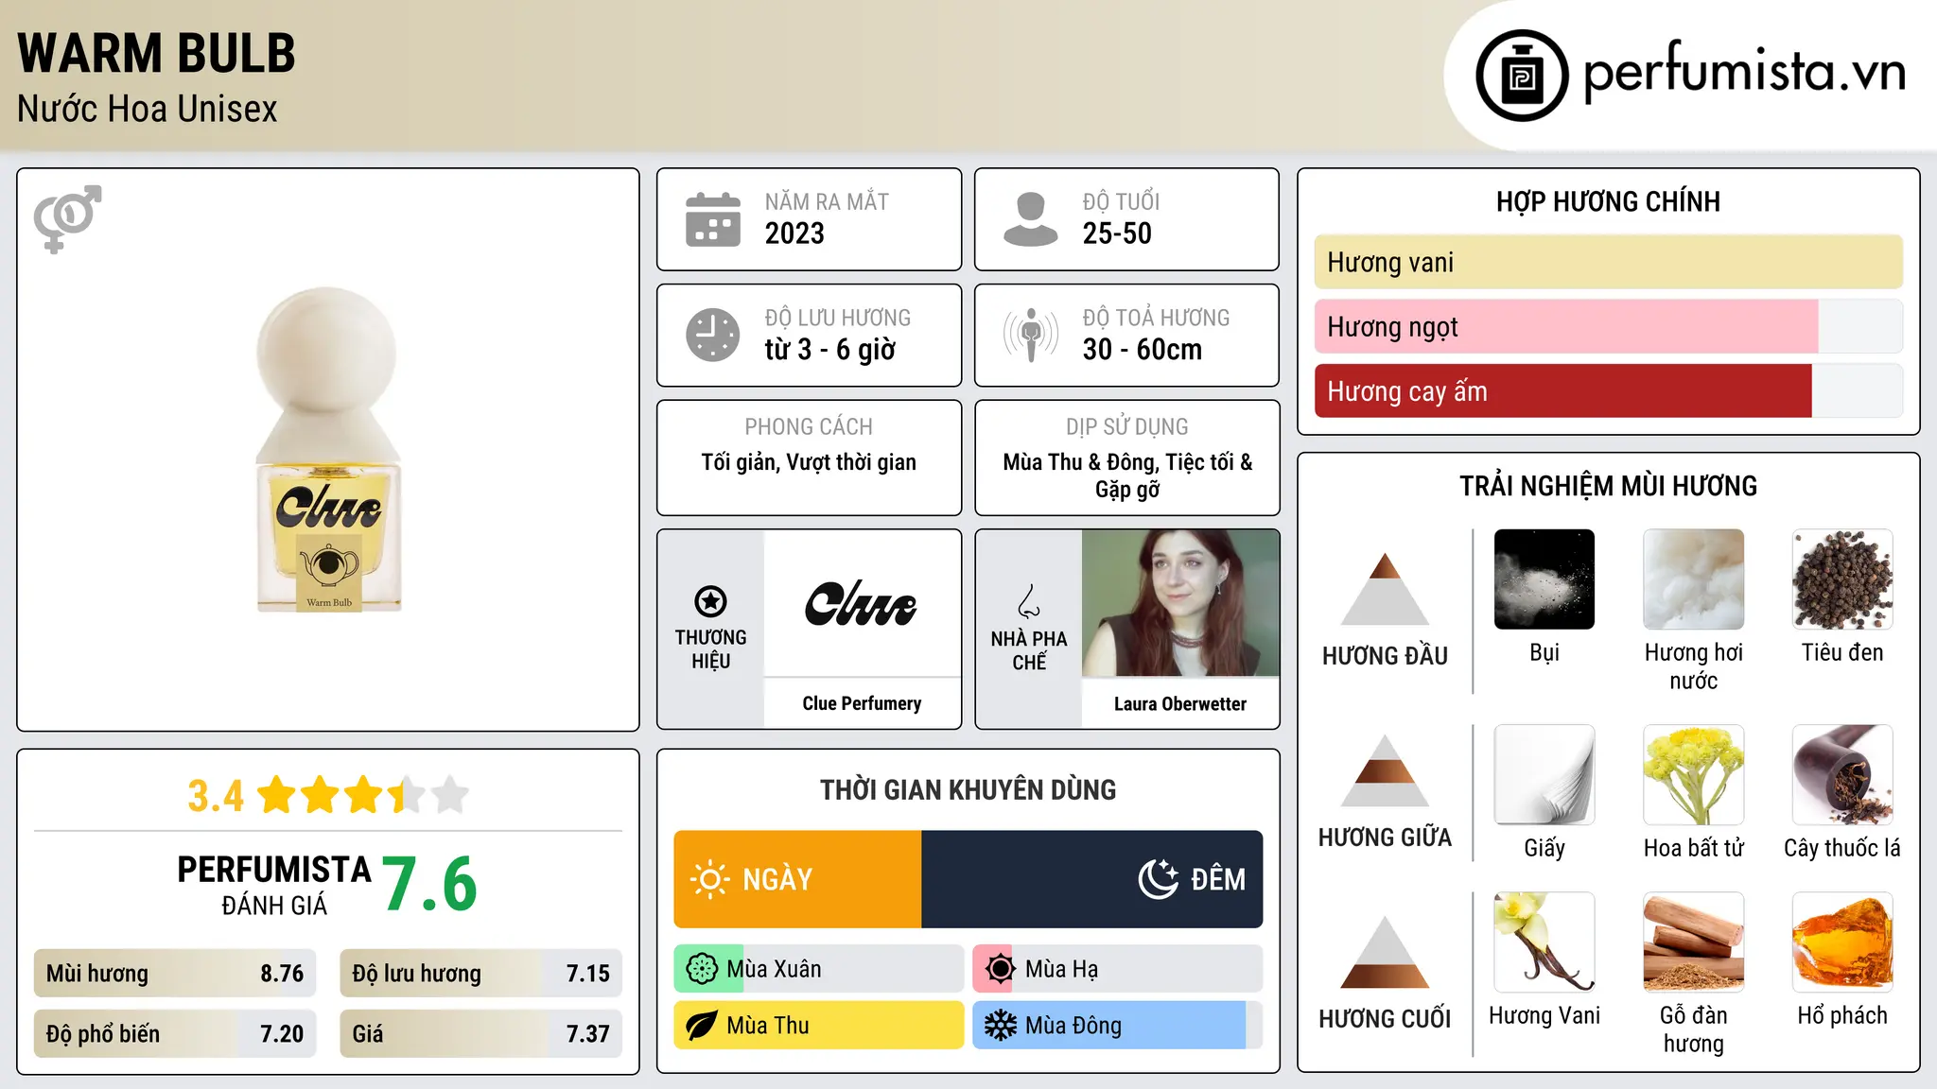Click the HỢP HƯƠNG CHÍNH heading
The height and width of the screenshot is (1089, 1937).
1608,201
